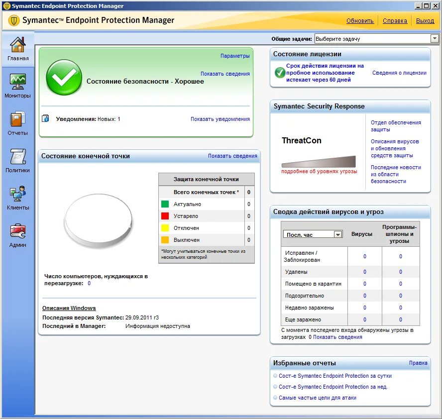Screen dimensions: 442x419
Task: Click viruses count for Недавно заражены row
Action: point(365,308)
